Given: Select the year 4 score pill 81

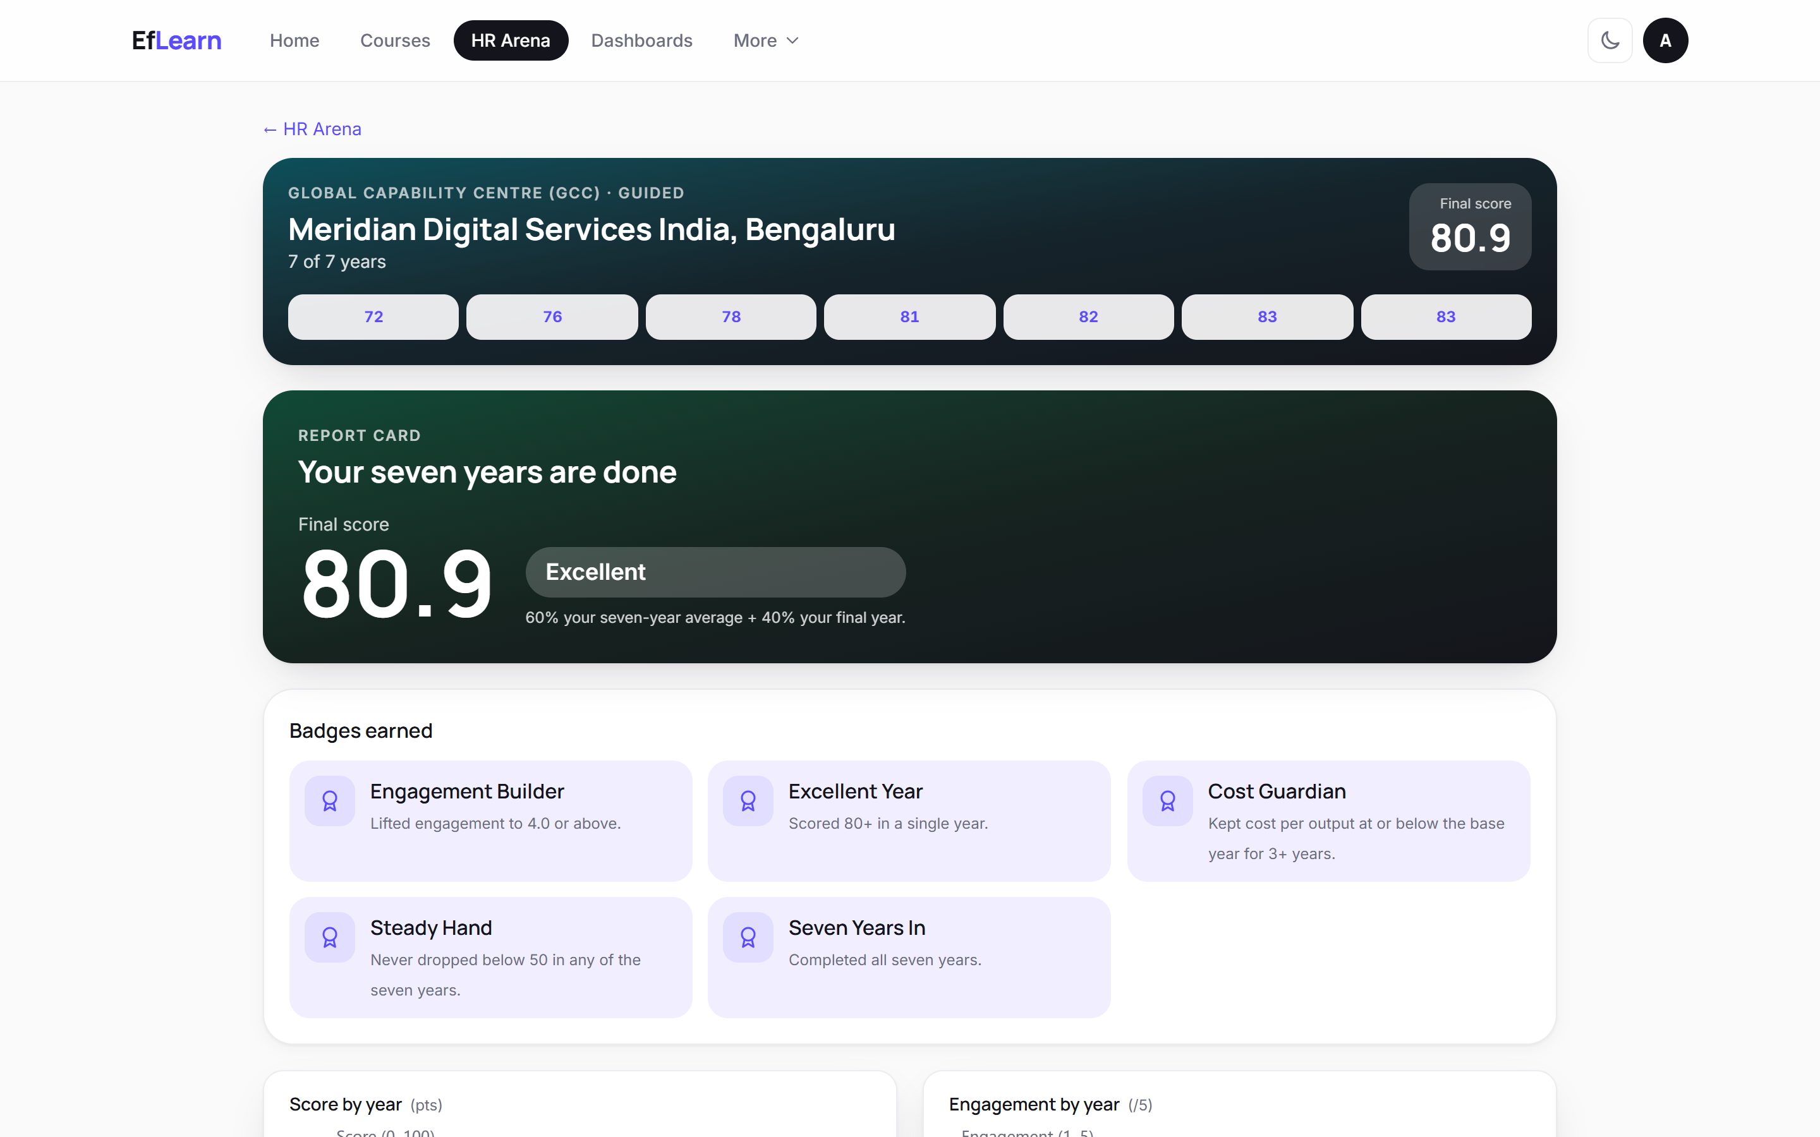Looking at the screenshot, I should coord(909,316).
